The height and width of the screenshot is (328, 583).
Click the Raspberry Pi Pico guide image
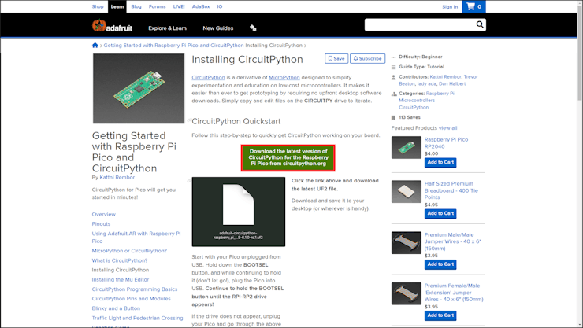tap(139, 88)
